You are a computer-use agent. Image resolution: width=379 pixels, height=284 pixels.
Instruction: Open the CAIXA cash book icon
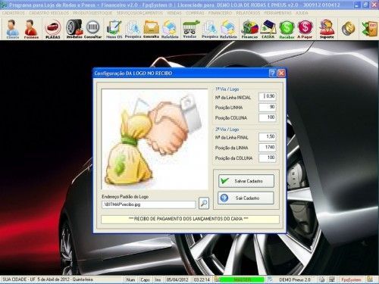click(x=268, y=29)
